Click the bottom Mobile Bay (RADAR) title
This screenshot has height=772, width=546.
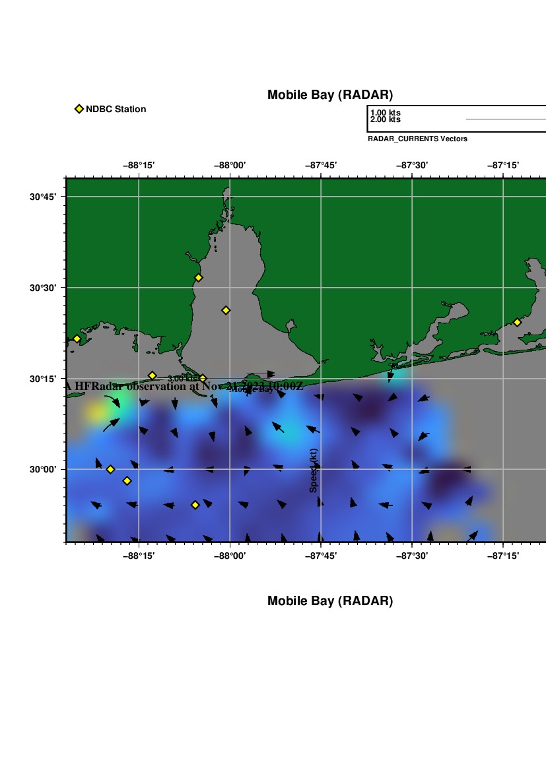coord(329,601)
